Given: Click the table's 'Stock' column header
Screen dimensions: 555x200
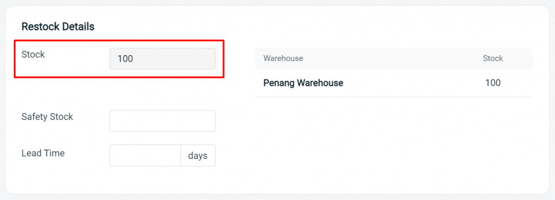Looking at the screenshot, I should tap(493, 58).
